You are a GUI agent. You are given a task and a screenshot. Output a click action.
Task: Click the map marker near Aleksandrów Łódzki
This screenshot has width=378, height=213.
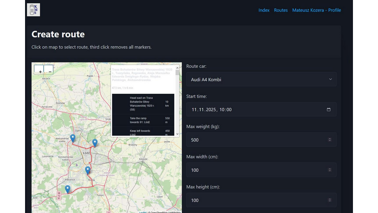(73, 138)
